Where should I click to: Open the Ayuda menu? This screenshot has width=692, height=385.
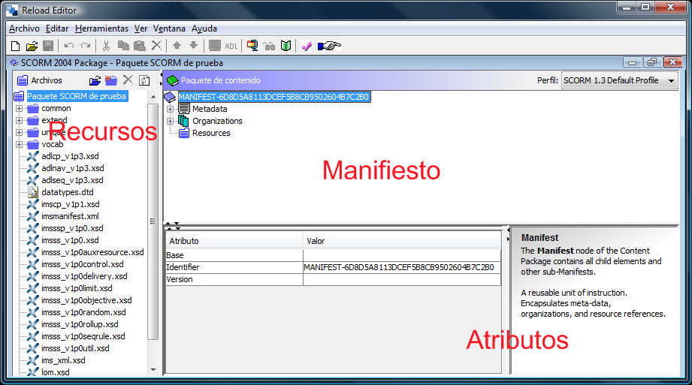click(x=204, y=29)
